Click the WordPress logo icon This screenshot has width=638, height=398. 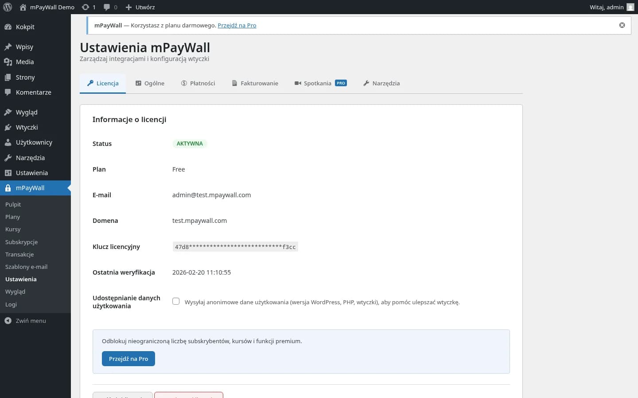point(8,7)
